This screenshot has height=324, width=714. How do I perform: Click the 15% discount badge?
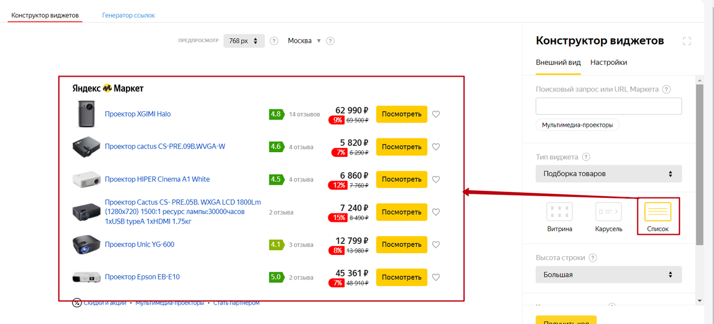coord(338,218)
